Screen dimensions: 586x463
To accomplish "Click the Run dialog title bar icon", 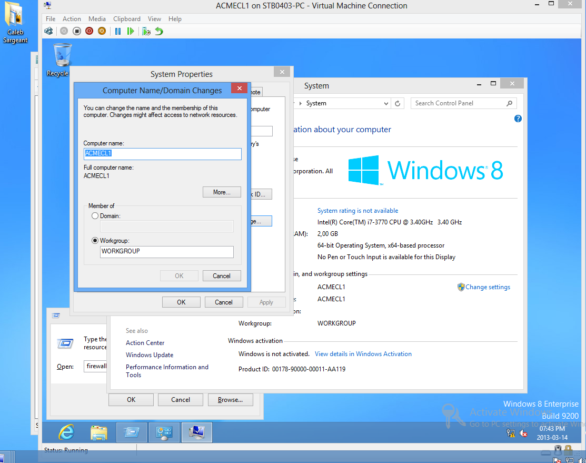I will click(x=56, y=316).
